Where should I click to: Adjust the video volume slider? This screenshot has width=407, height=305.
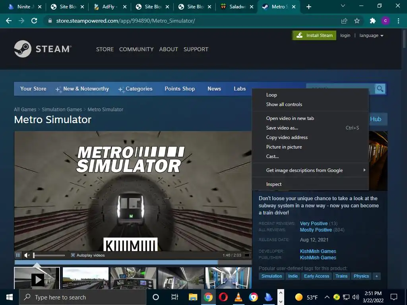tap(49, 255)
